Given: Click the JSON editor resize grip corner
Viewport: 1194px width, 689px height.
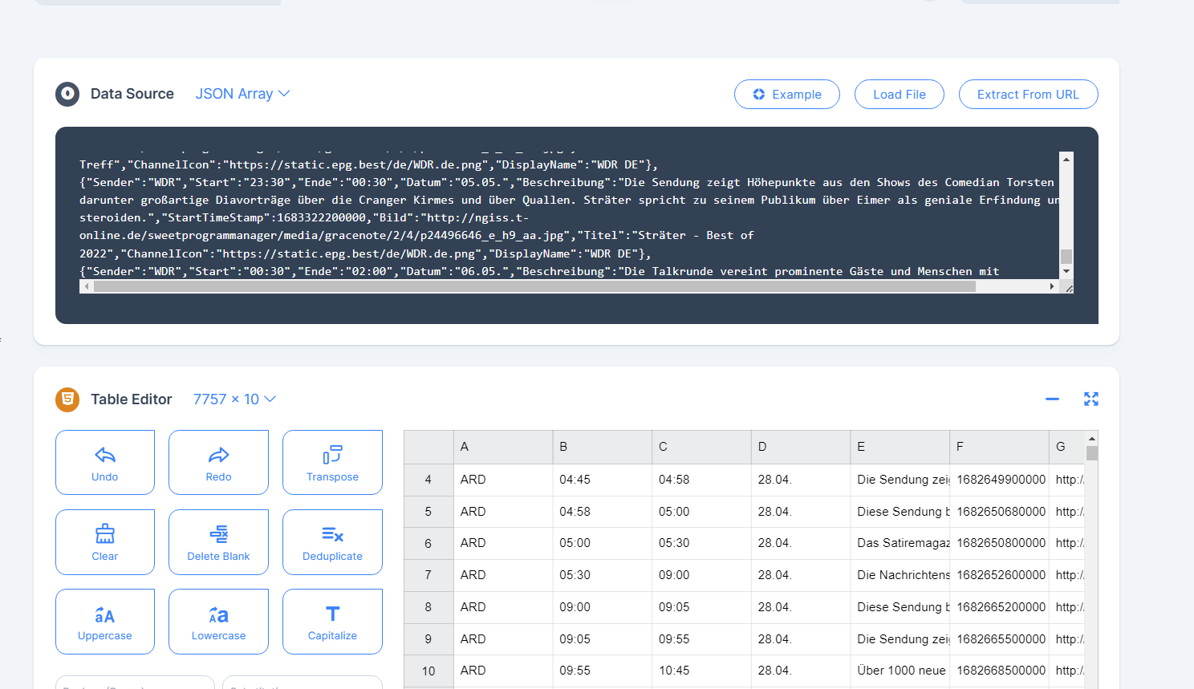Looking at the screenshot, I should pyautogui.click(x=1068, y=288).
